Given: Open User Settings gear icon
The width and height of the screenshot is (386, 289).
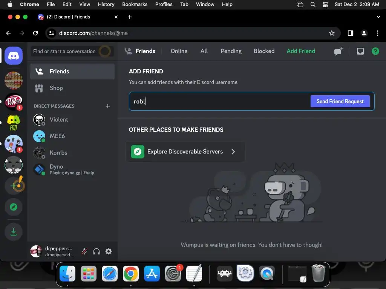Looking at the screenshot, I should tap(109, 251).
